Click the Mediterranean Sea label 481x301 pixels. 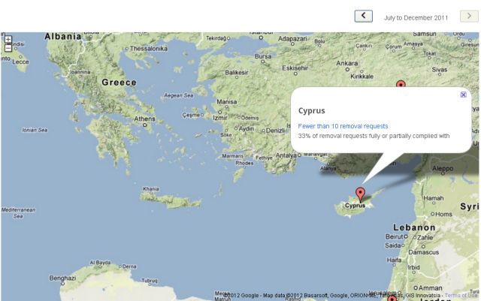click(x=18, y=213)
